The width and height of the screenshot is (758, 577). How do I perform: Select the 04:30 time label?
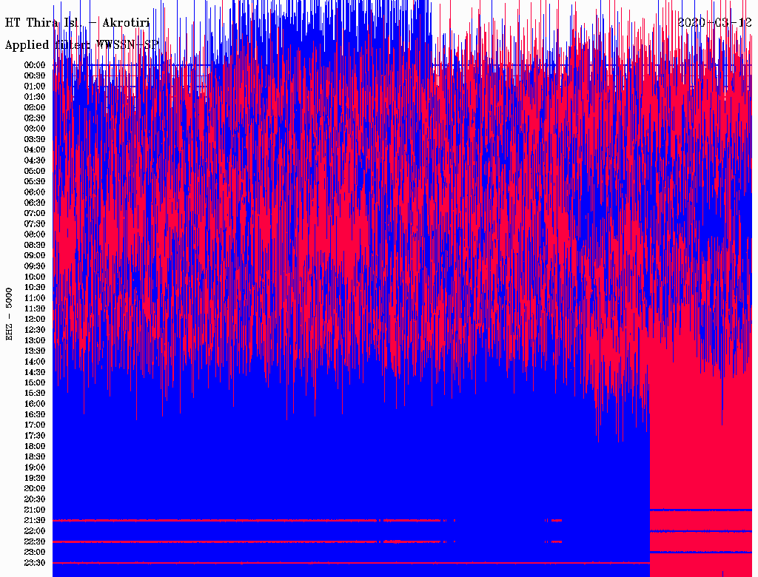(35, 160)
